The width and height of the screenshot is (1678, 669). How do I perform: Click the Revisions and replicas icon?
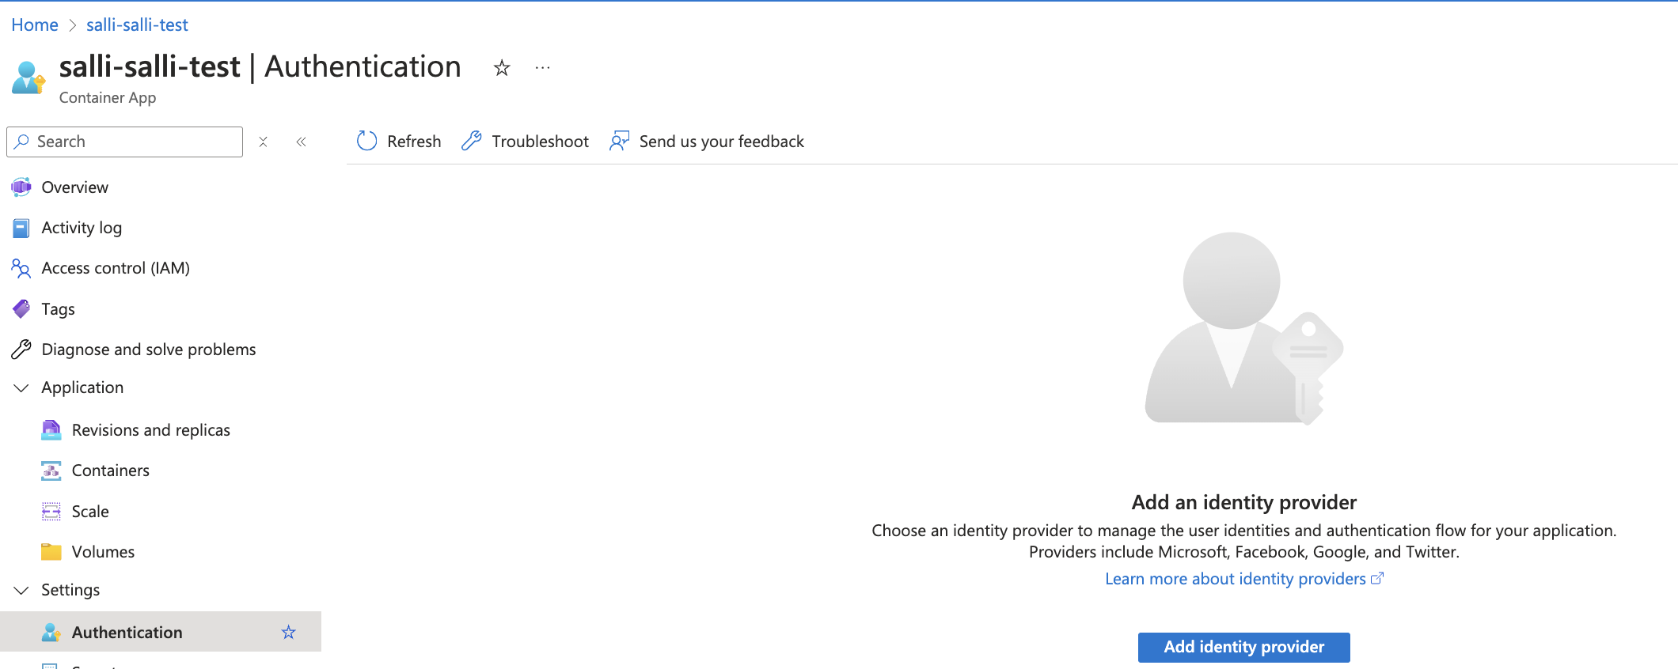[51, 430]
